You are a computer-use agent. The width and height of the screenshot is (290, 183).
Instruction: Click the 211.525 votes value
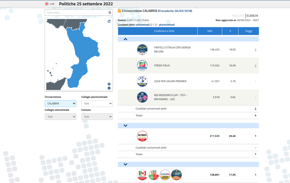click(215, 136)
